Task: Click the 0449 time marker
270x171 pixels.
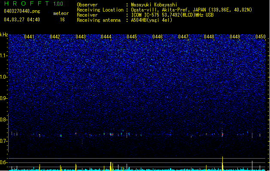Action: [x=235, y=37]
